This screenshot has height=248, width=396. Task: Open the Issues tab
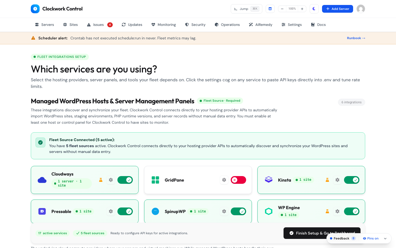(x=100, y=25)
